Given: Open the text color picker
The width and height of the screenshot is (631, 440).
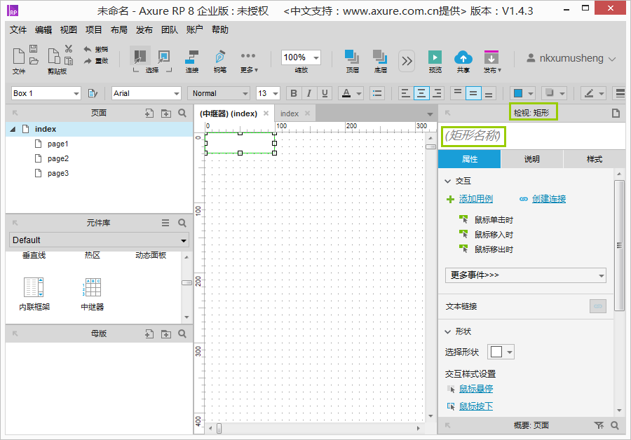Looking at the screenshot, I should point(351,93).
